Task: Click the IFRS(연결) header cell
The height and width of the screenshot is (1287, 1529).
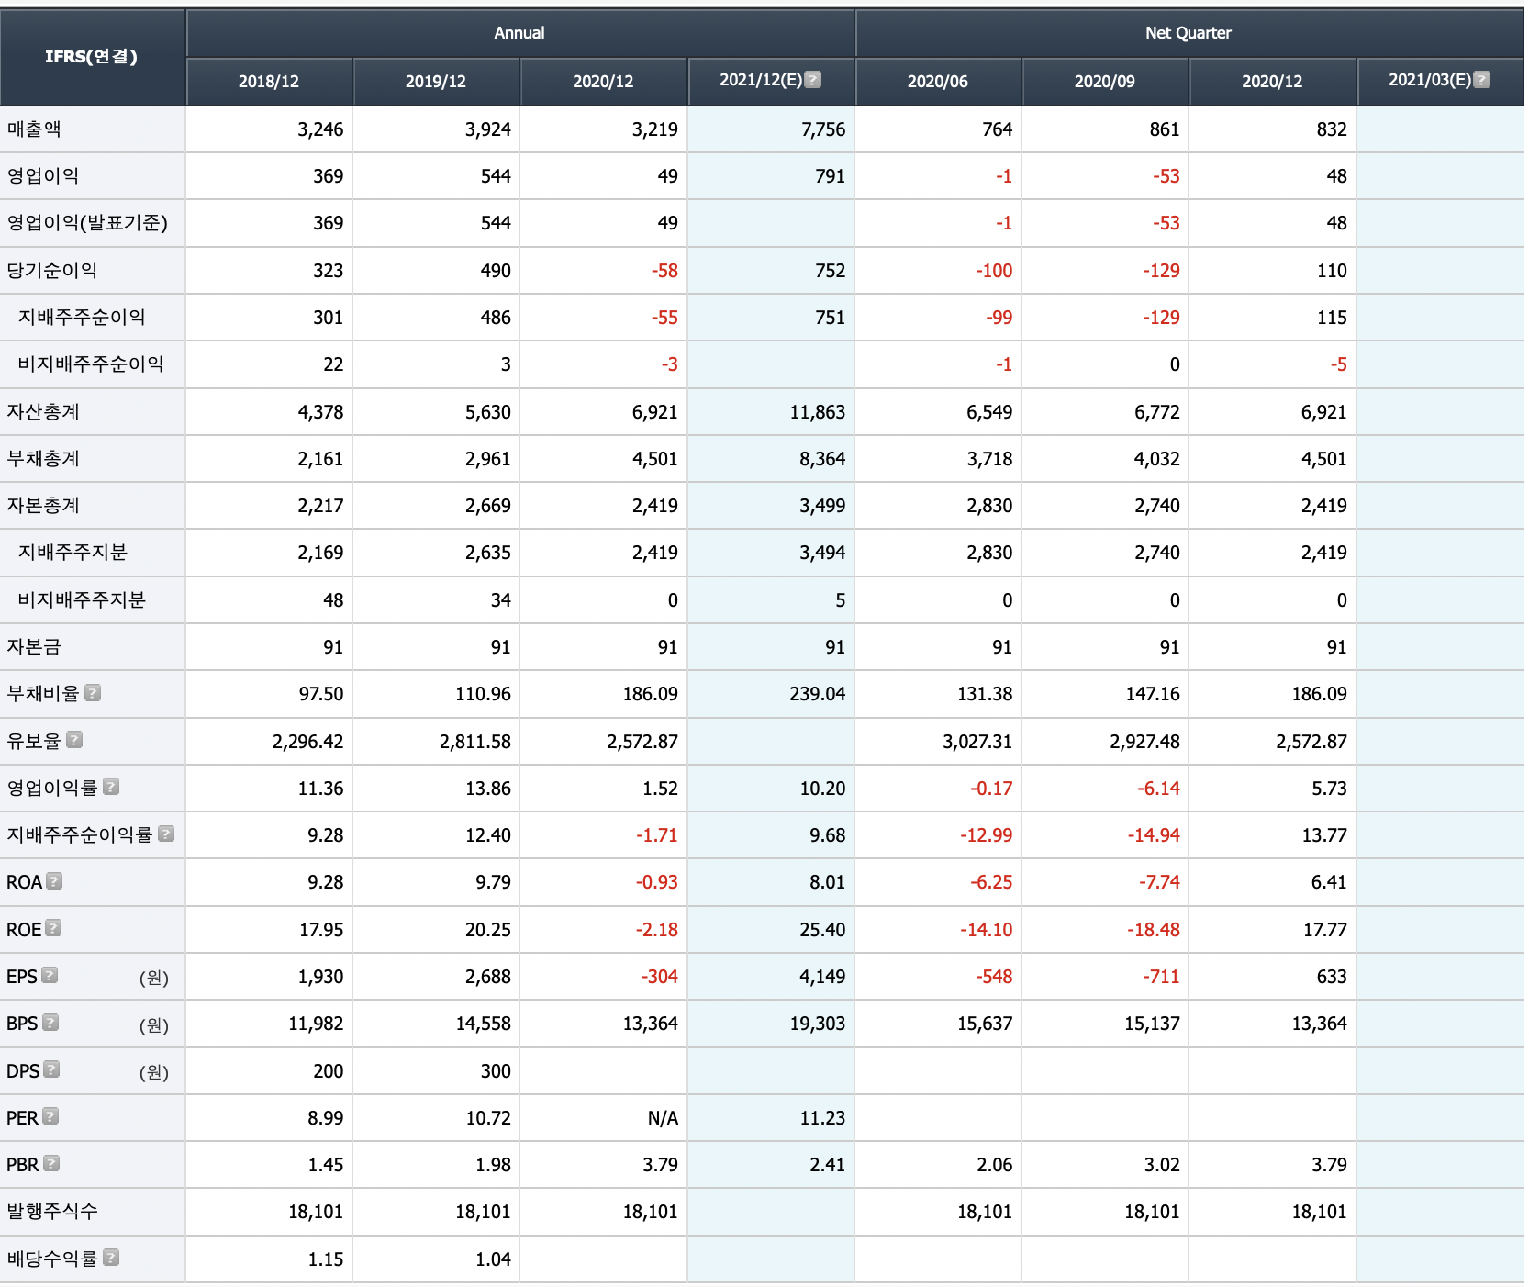Action: point(92,57)
